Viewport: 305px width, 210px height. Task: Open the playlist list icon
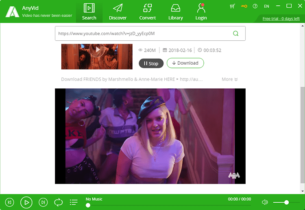click(x=74, y=202)
